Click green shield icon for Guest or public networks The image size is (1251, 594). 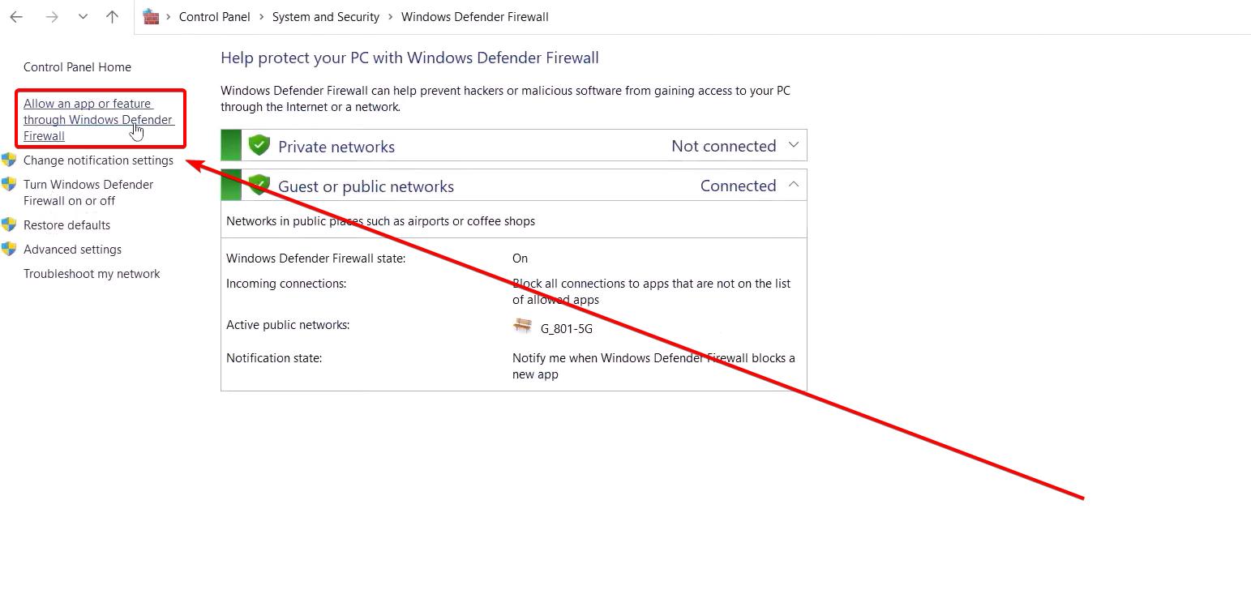pyautogui.click(x=259, y=185)
